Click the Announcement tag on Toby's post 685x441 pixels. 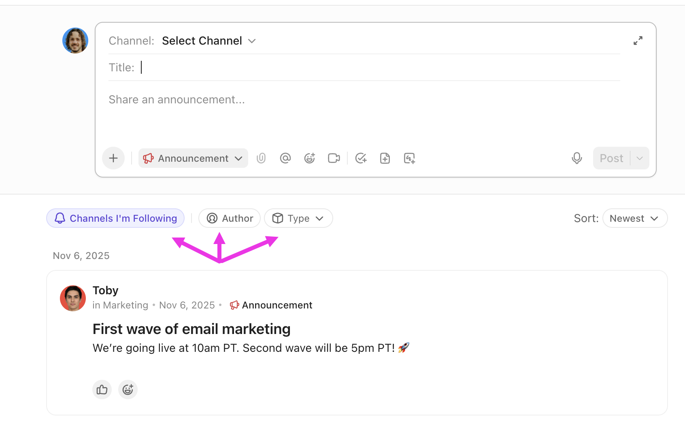(x=271, y=305)
